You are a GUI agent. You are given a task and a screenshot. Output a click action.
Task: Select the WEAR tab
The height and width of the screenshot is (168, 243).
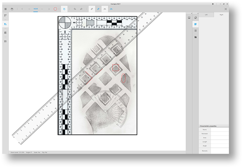(36, 9)
